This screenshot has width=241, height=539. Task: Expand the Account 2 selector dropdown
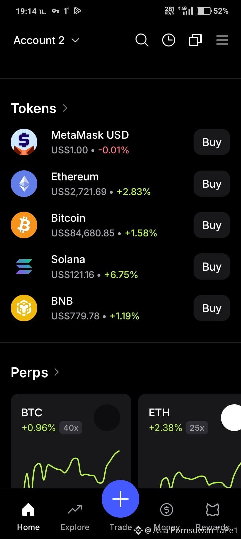(x=46, y=40)
